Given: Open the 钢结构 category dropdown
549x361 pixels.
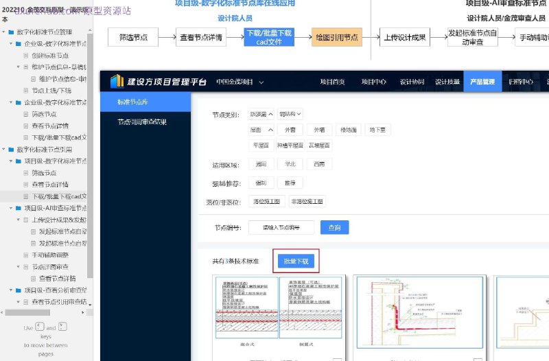Looking at the screenshot, I should pyautogui.click(x=290, y=114).
